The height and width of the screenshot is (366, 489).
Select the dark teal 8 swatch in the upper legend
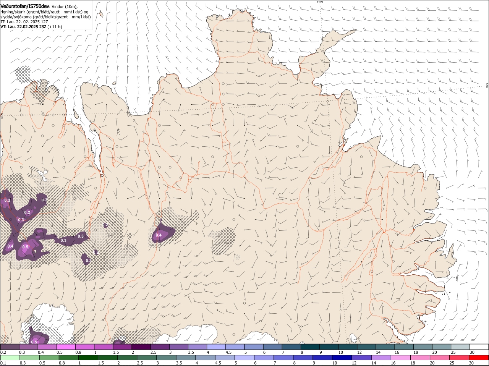tap(310, 347)
